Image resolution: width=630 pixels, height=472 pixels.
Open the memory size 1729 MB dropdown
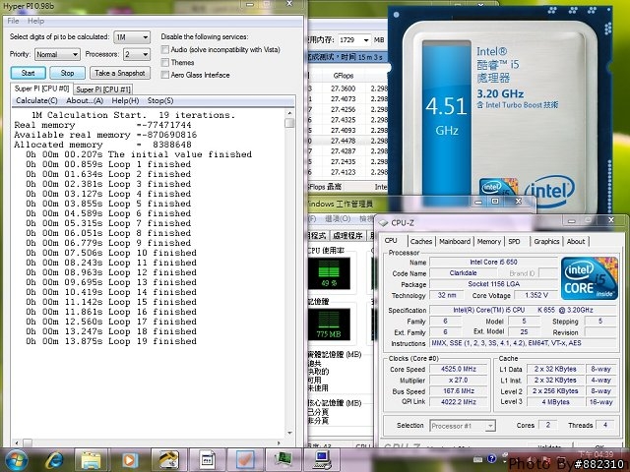(354, 39)
